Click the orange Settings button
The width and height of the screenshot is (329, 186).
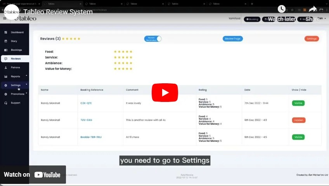pos(312,39)
